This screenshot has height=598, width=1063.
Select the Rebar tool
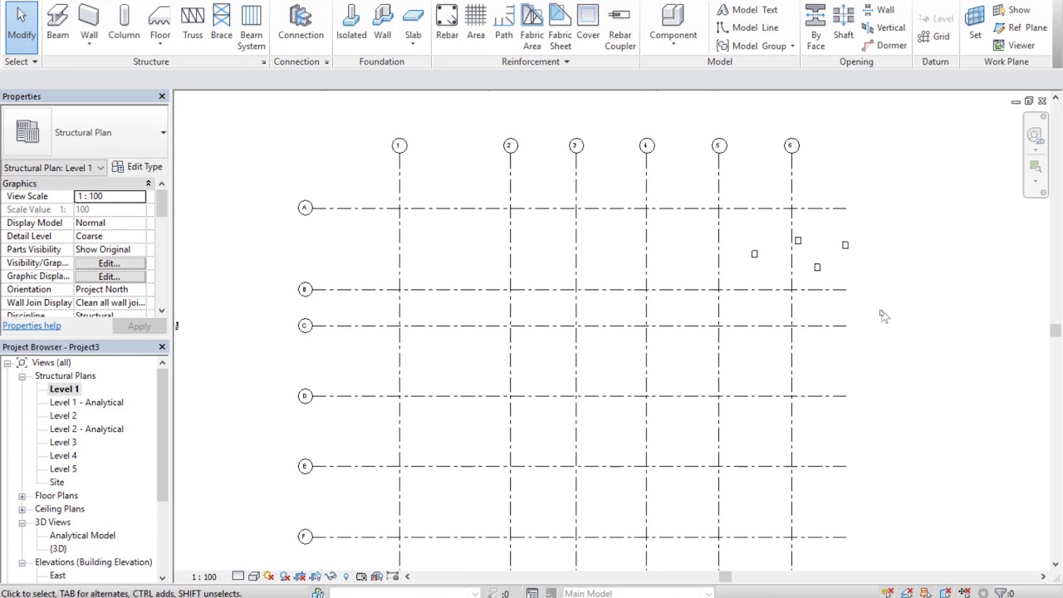click(447, 22)
